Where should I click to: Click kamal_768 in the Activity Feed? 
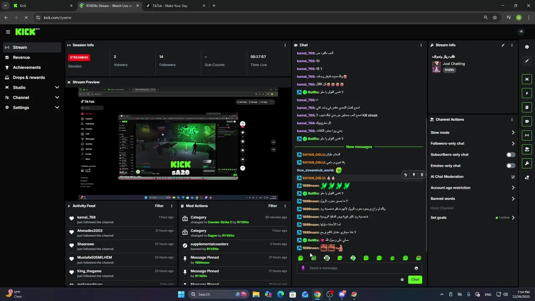87,217
